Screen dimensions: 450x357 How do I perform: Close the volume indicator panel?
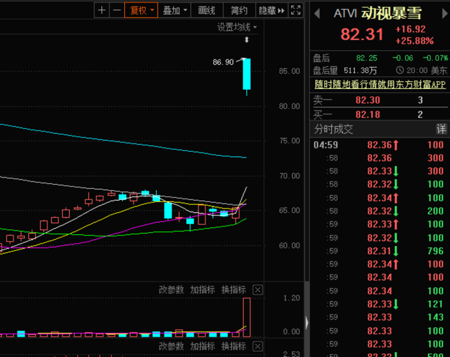[x=257, y=290]
